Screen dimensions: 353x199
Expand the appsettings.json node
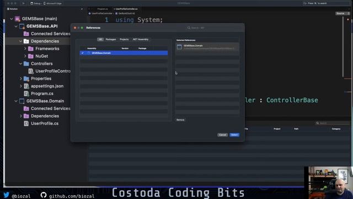click(20, 86)
